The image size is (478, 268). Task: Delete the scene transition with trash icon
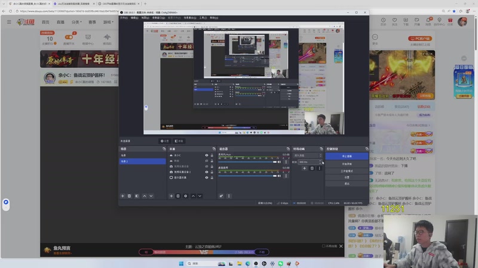coord(312,168)
